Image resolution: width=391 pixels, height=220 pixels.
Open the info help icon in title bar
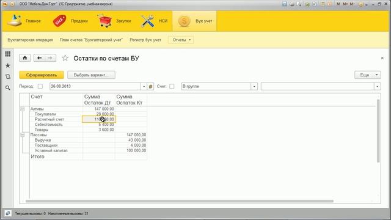pyautogui.click(x=361, y=4)
